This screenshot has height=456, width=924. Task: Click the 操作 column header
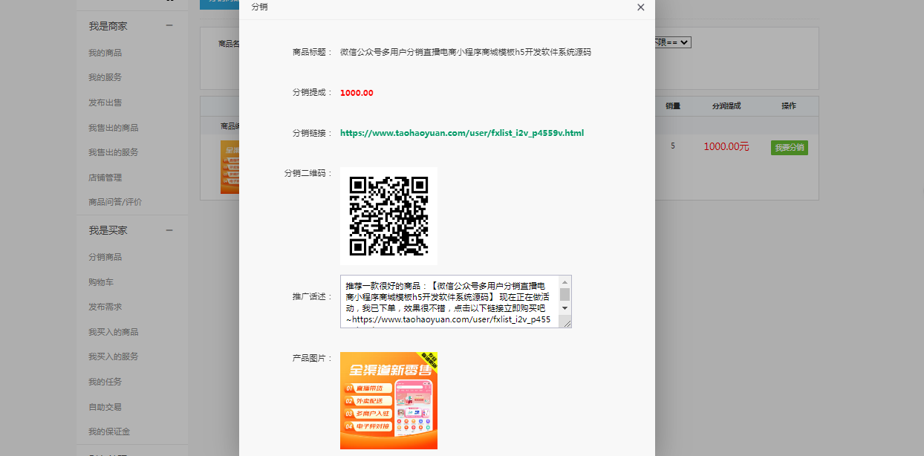point(789,106)
